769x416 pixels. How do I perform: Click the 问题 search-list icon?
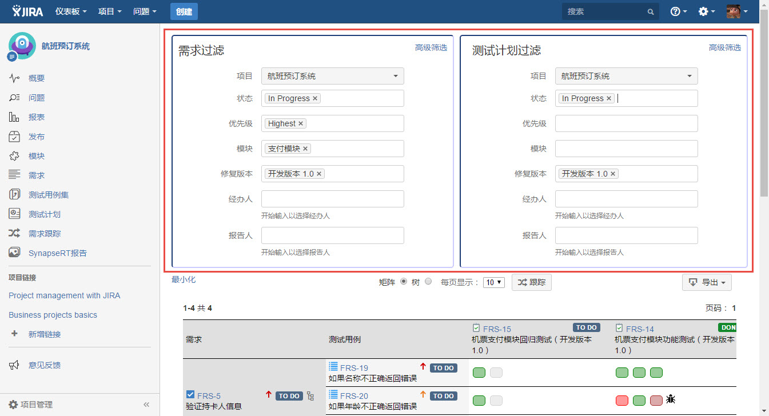[14, 98]
